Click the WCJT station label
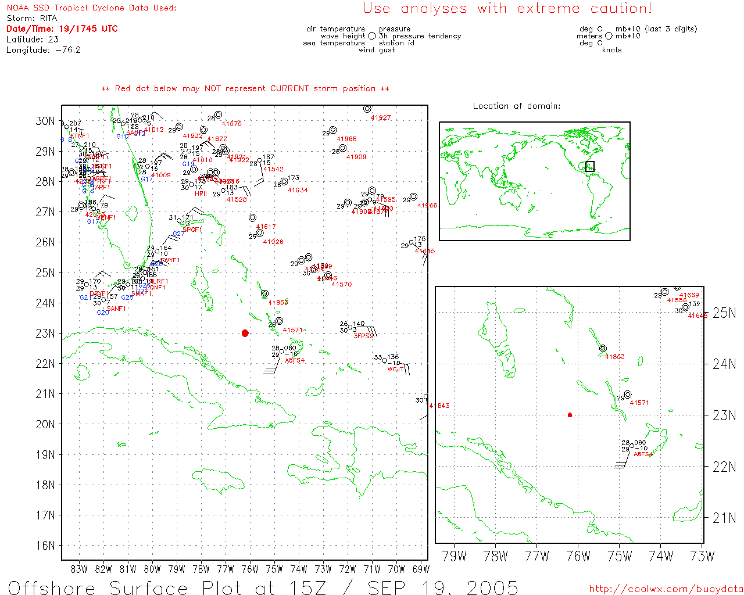This screenshot has width=744, height=595. pos(395,370)
